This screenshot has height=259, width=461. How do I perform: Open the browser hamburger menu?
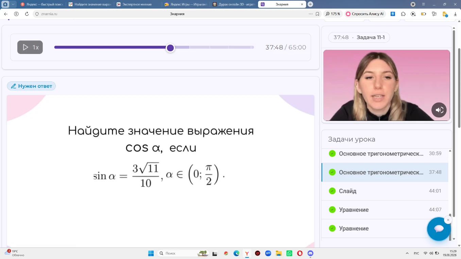423,4
